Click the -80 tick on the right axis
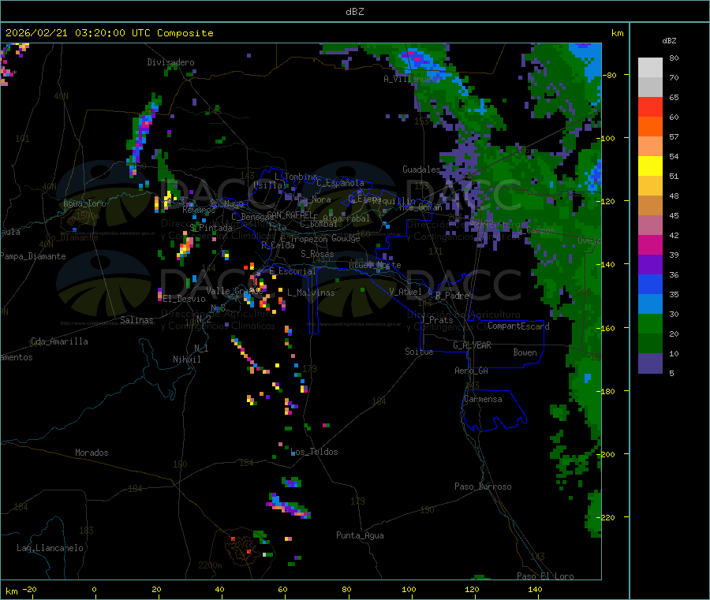710x600 pixels. (x=611, y=75)
